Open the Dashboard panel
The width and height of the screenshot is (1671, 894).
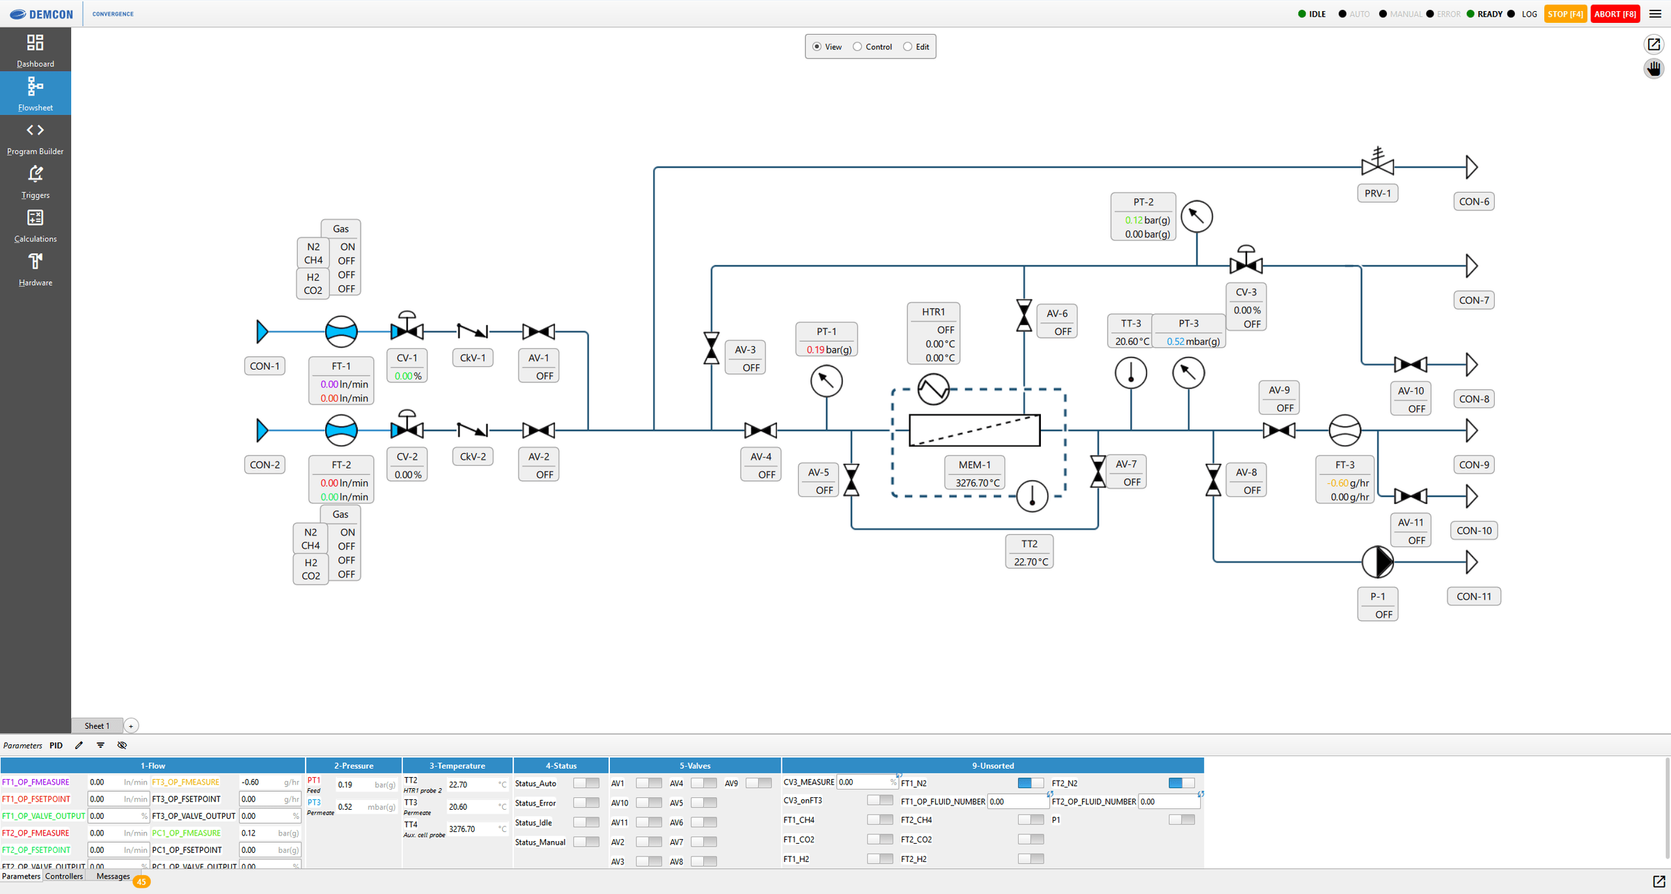(35, 49)
